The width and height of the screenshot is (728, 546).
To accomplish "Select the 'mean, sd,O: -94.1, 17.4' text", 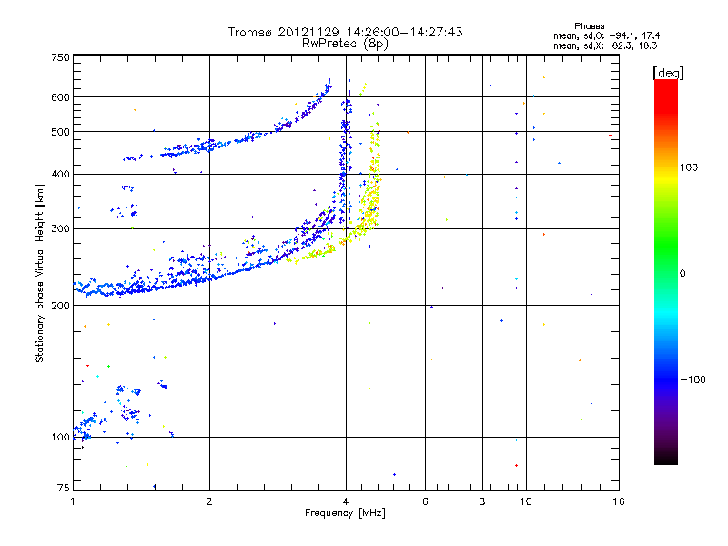I will tap(606, 36).
